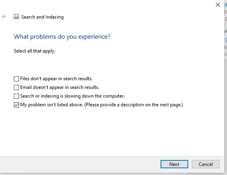Image resolution: width=227 pixels, height=175 pixels.
Task: Close the troubleshooter with the X icon
Action: tap(218, 5)
